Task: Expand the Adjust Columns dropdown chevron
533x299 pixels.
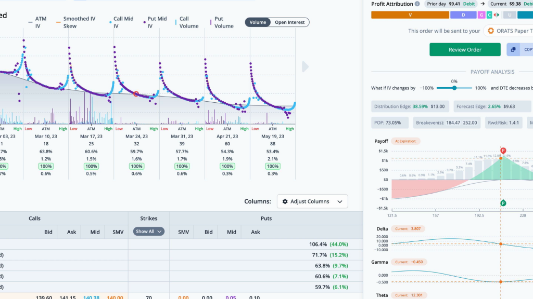Action: 340,201
